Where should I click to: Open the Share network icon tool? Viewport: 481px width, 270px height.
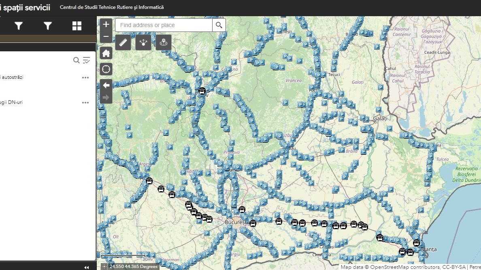click(x=143, y=42)
